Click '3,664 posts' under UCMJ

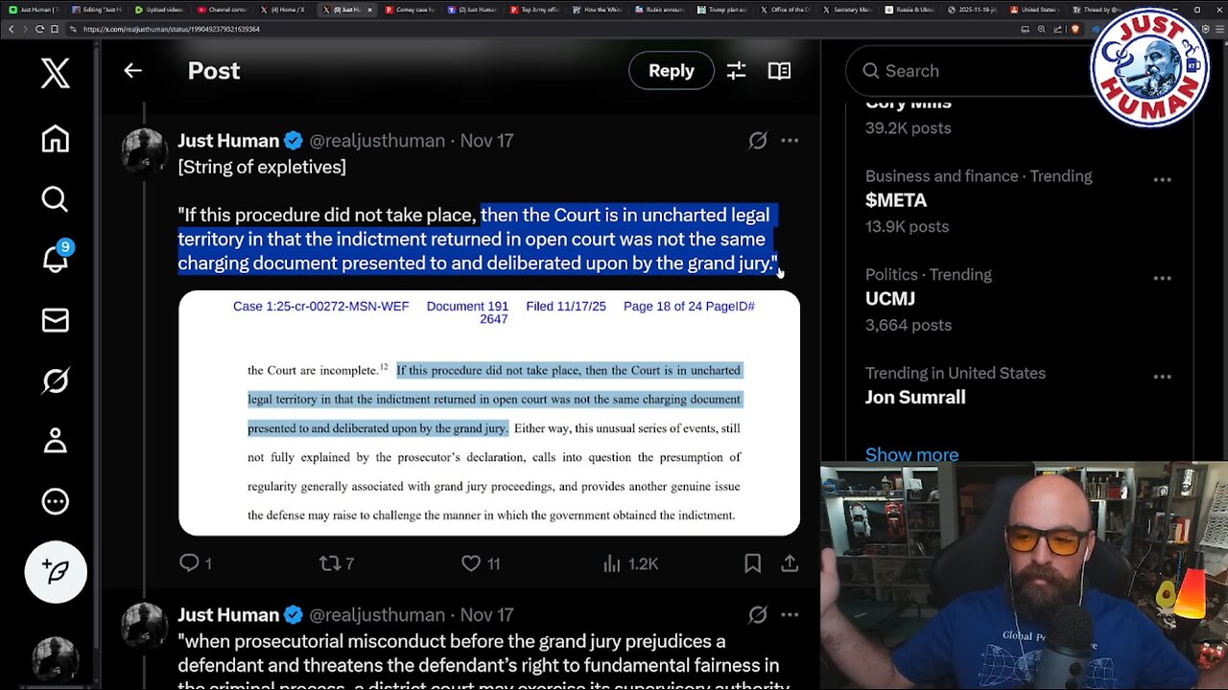tap(909, 325)
